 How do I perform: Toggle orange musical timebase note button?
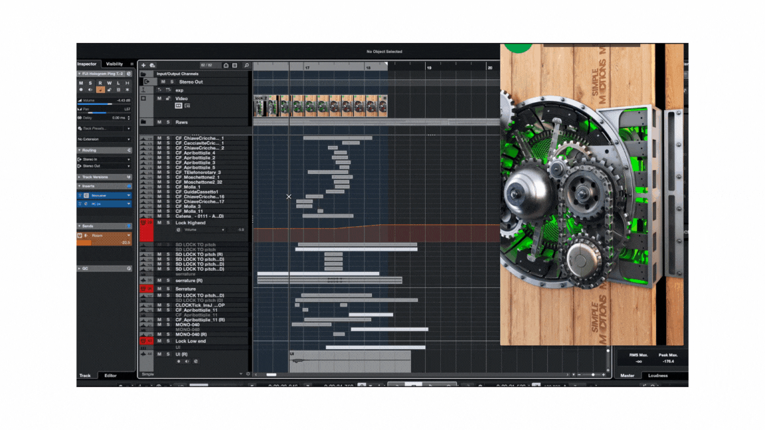pyautogui.click(x=100, y=90)
